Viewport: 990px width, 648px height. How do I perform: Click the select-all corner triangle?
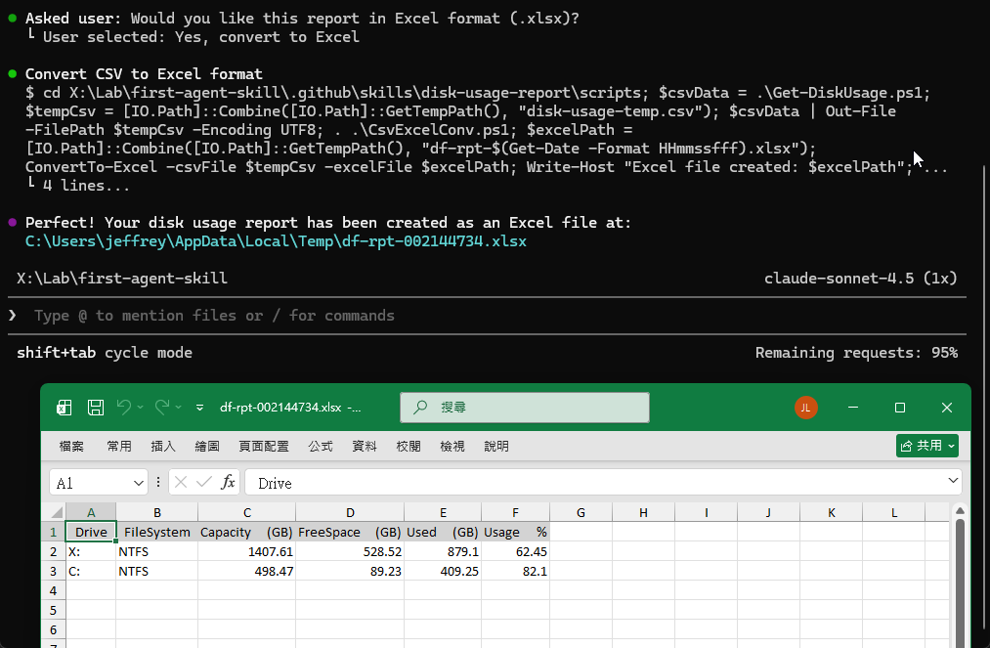pyautogui.click(x=54, y=513)
